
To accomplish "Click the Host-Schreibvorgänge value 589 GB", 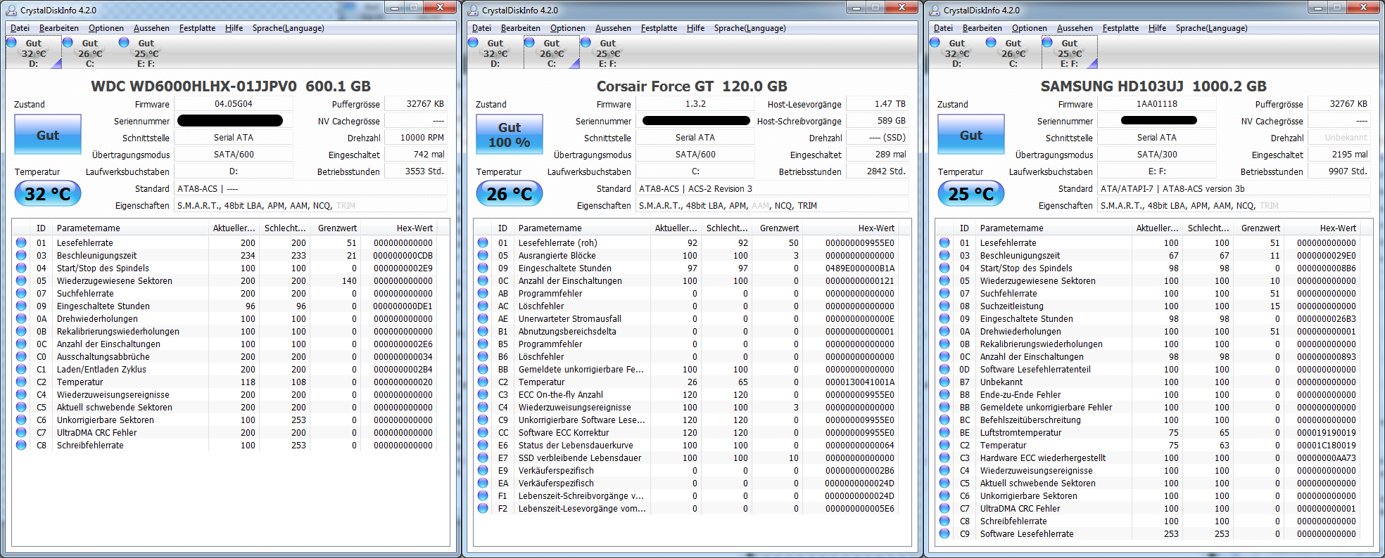I will [x=878, y=121].
